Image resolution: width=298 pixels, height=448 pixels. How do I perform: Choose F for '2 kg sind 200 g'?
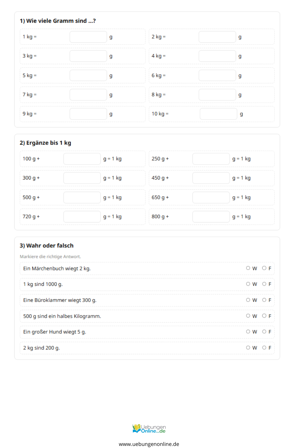point(264,348)
